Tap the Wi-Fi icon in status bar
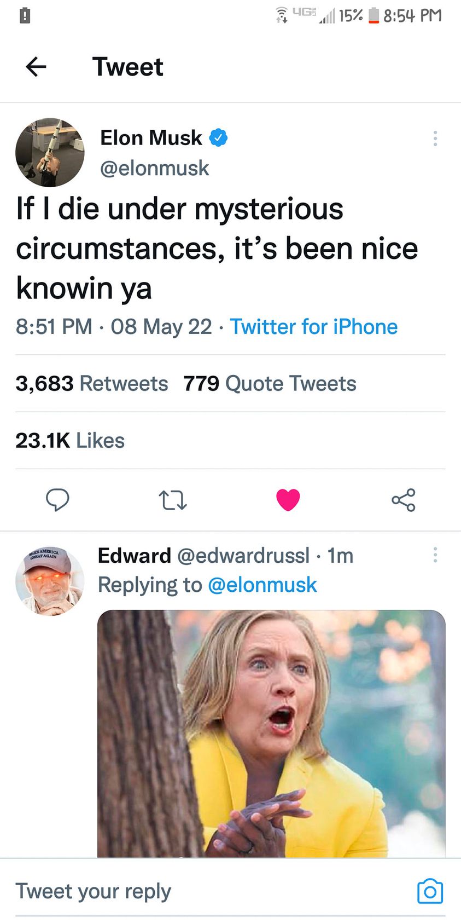The image size is (461, 923). tap(282, 15)
